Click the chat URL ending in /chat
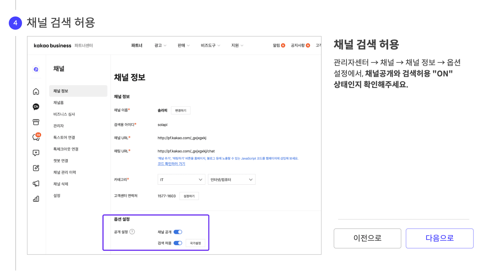Screen dimensions: 488x271 tap(186, 151)
